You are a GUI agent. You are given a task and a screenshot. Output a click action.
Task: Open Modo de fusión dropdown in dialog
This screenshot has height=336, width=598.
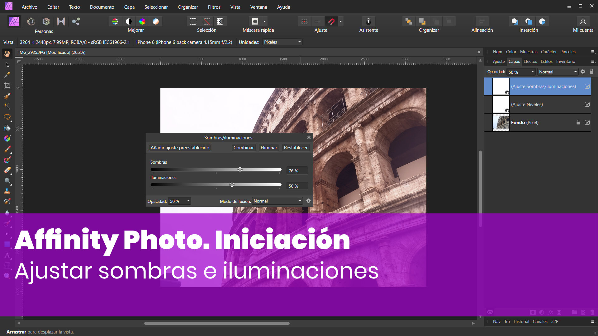(277, 201)
